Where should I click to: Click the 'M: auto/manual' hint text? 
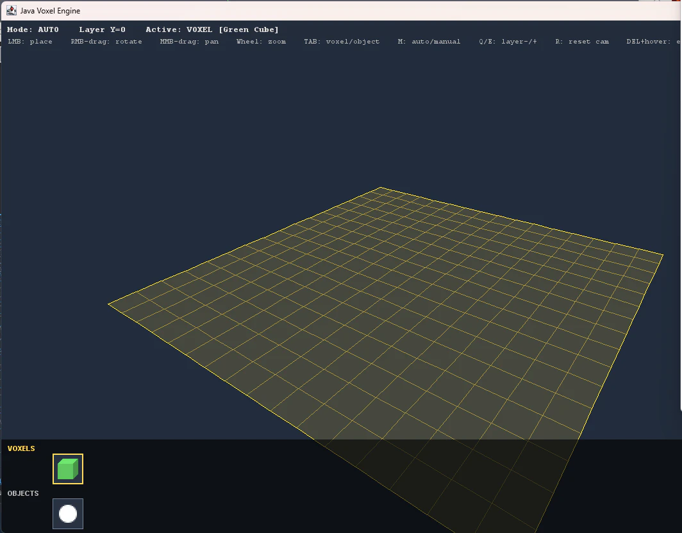point(429,41)
